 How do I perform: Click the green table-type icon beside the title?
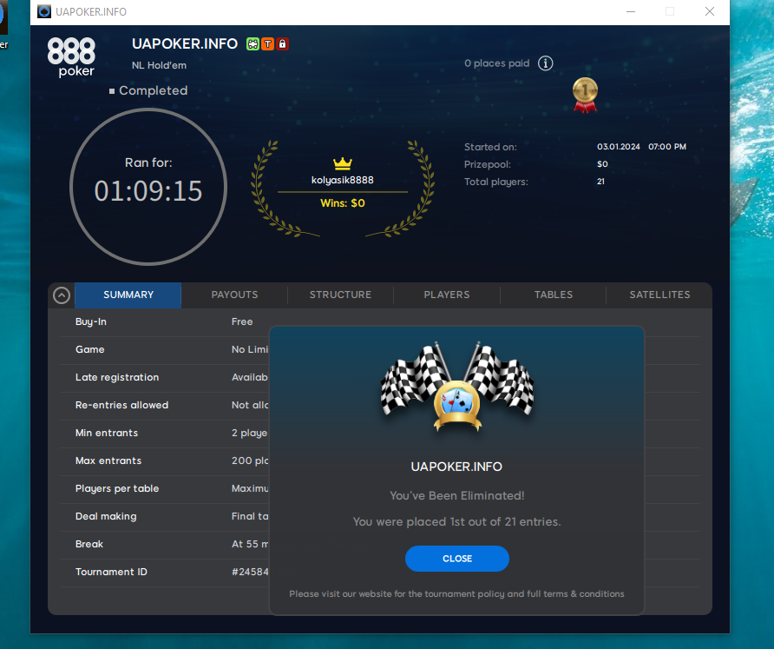pos(253,44)
